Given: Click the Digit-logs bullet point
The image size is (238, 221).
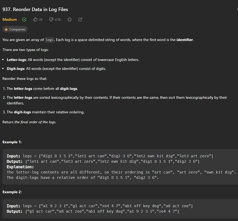Looking at the screenshot, I should click(x=56, y=69).
